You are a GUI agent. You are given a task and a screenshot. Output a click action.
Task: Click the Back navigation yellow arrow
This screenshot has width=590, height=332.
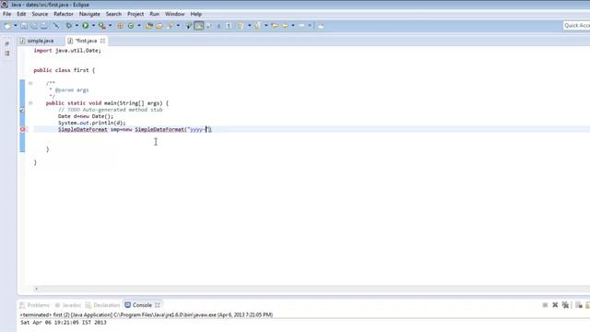[x=285, y=26]
